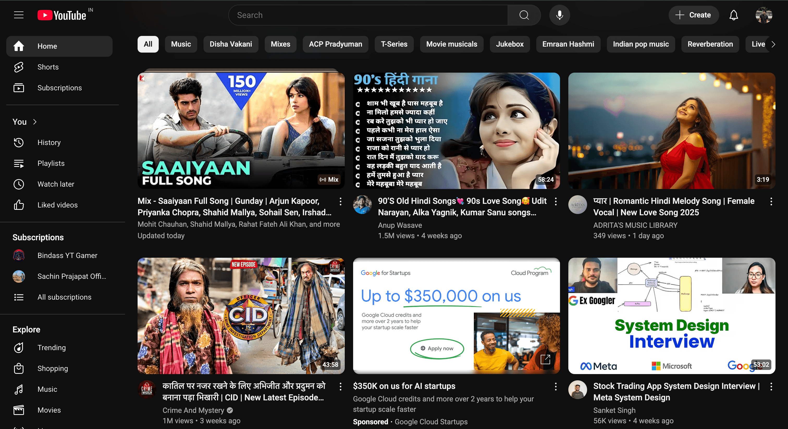
Task: Open options menu on the Saaiyaan video
Action: click(x=341, y=201)
